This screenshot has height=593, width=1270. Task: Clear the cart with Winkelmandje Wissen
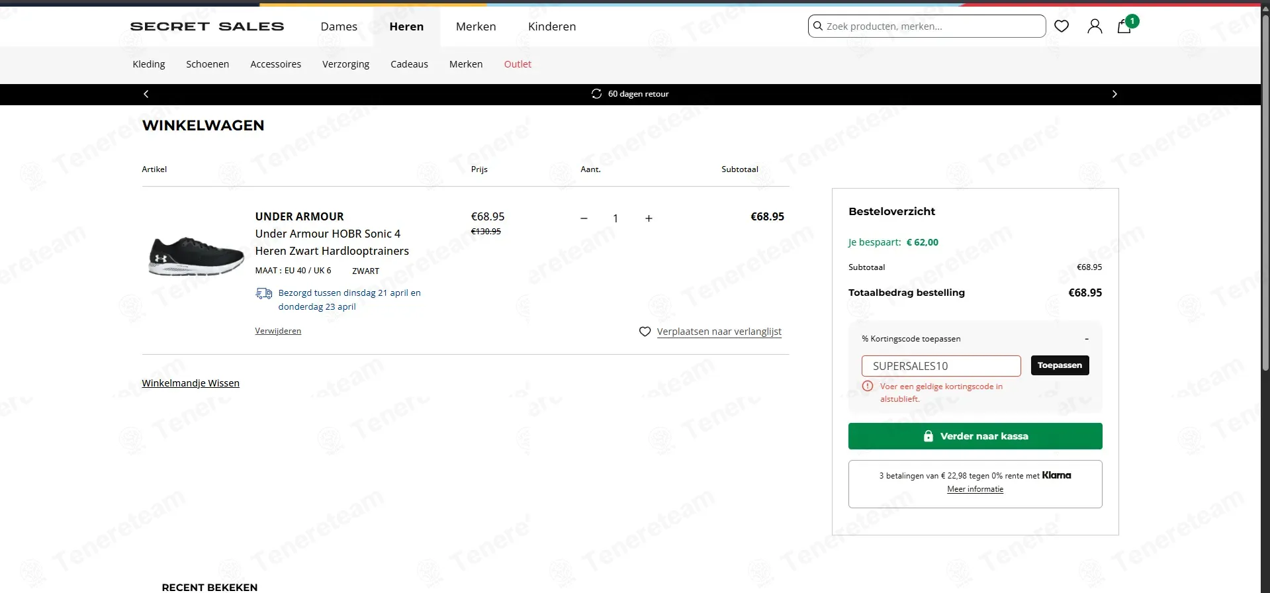(191, 383)
